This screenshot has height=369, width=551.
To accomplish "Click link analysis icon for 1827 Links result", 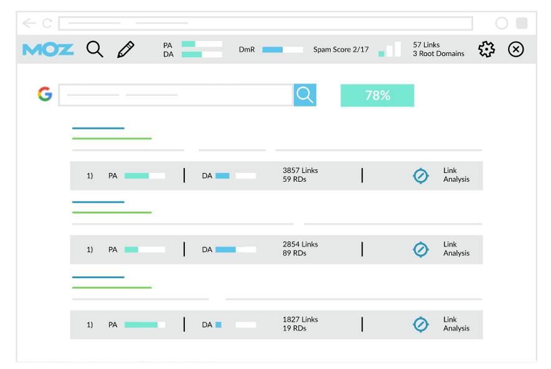I will (421, 324).
